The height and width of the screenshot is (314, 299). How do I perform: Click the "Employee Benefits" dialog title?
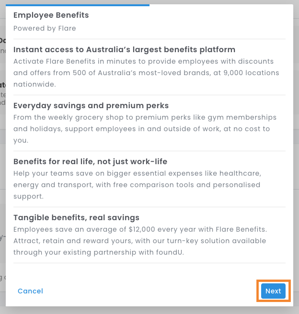click(51, 15)
